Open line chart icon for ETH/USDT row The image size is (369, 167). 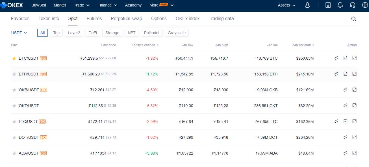tap(345, 74)
